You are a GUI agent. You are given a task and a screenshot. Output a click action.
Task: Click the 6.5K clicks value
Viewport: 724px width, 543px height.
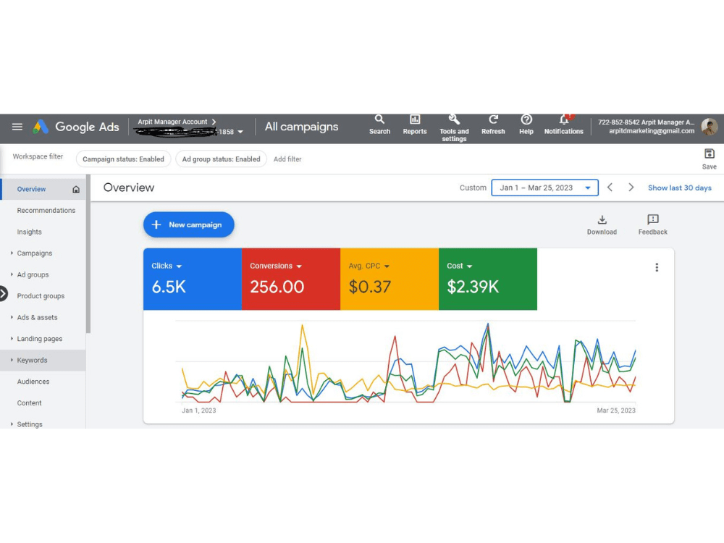point(169,287)
